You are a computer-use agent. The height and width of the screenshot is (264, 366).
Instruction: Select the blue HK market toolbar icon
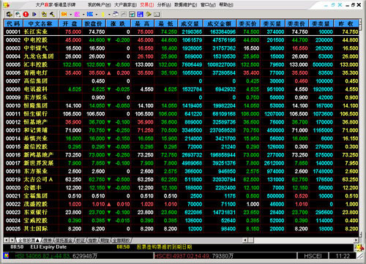(90, 15)
